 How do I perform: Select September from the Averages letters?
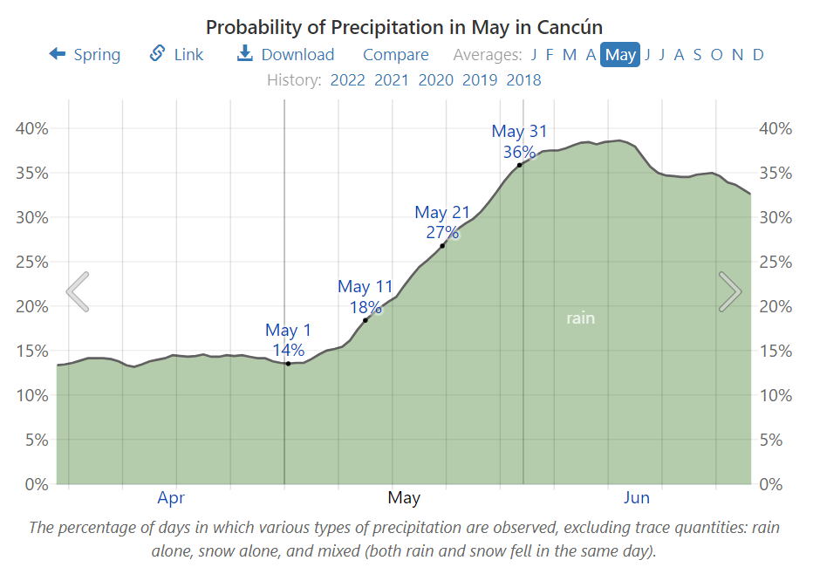pos(697,54)
